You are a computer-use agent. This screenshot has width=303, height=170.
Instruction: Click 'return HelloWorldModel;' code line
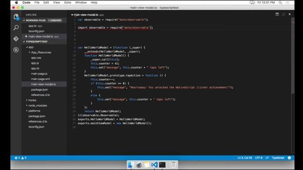point(103,111)
